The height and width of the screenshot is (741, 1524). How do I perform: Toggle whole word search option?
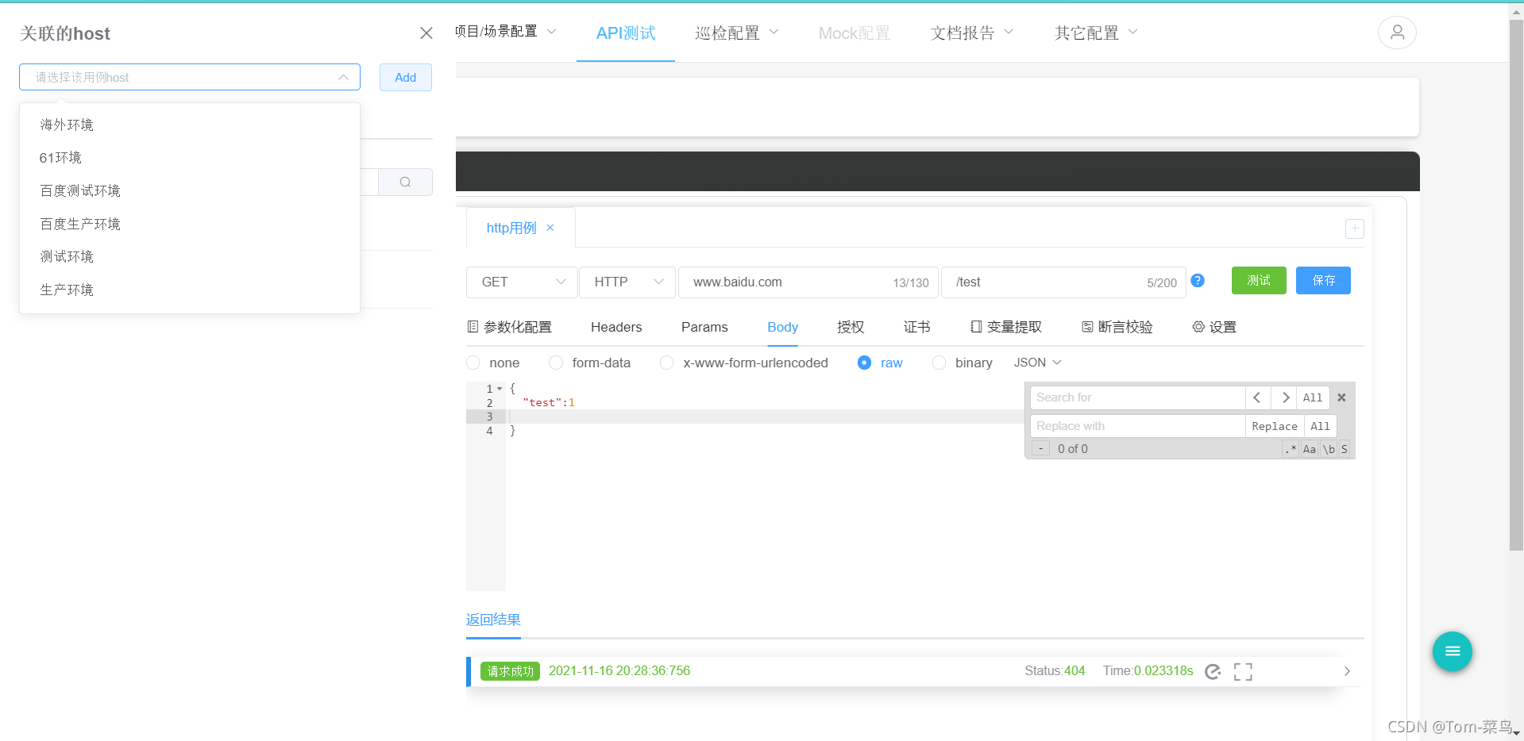point(1329,449)
